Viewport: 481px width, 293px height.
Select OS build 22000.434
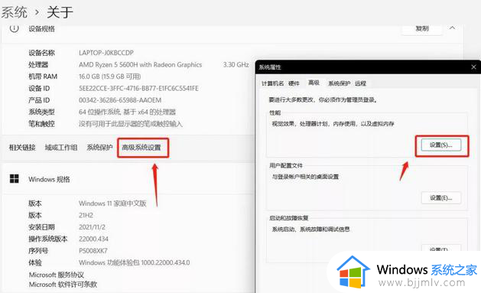93,239
